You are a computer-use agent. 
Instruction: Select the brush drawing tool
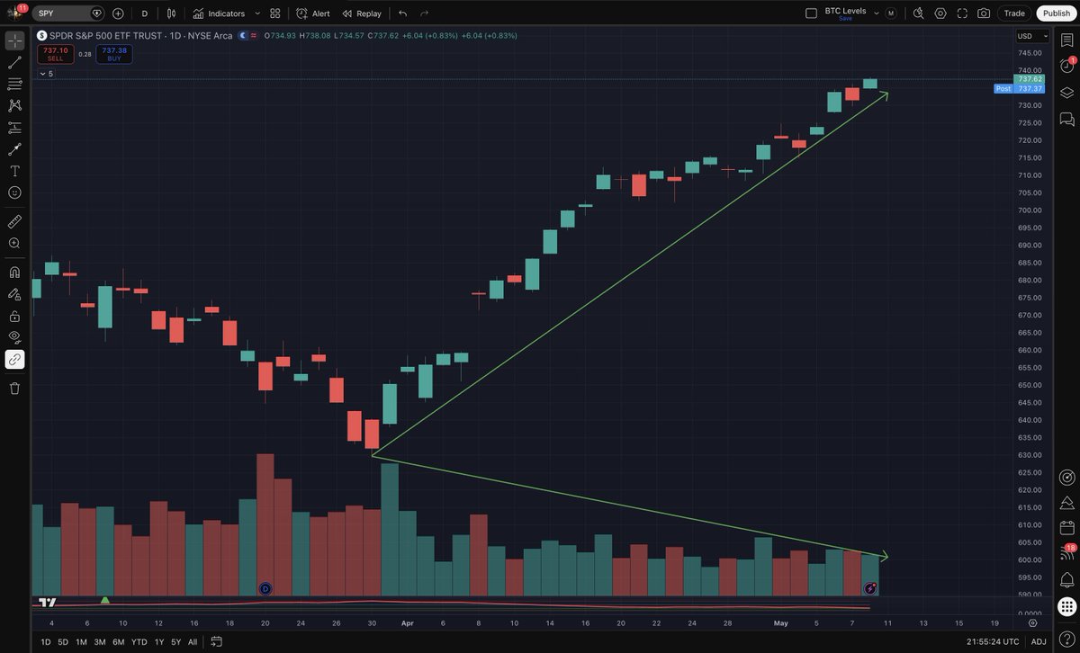pyautogui.click(x=14, y=149)
